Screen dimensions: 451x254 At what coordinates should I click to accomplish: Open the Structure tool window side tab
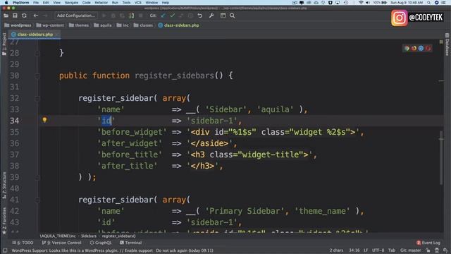coord(4,186)
